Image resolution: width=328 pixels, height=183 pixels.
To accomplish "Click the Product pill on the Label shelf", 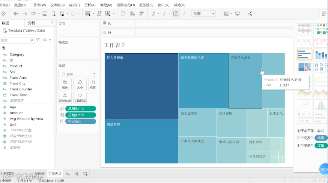I will coord(81,121).
